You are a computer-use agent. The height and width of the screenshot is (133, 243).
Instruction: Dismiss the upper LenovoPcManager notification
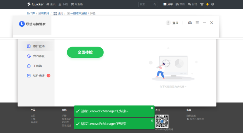coord(152,108)
